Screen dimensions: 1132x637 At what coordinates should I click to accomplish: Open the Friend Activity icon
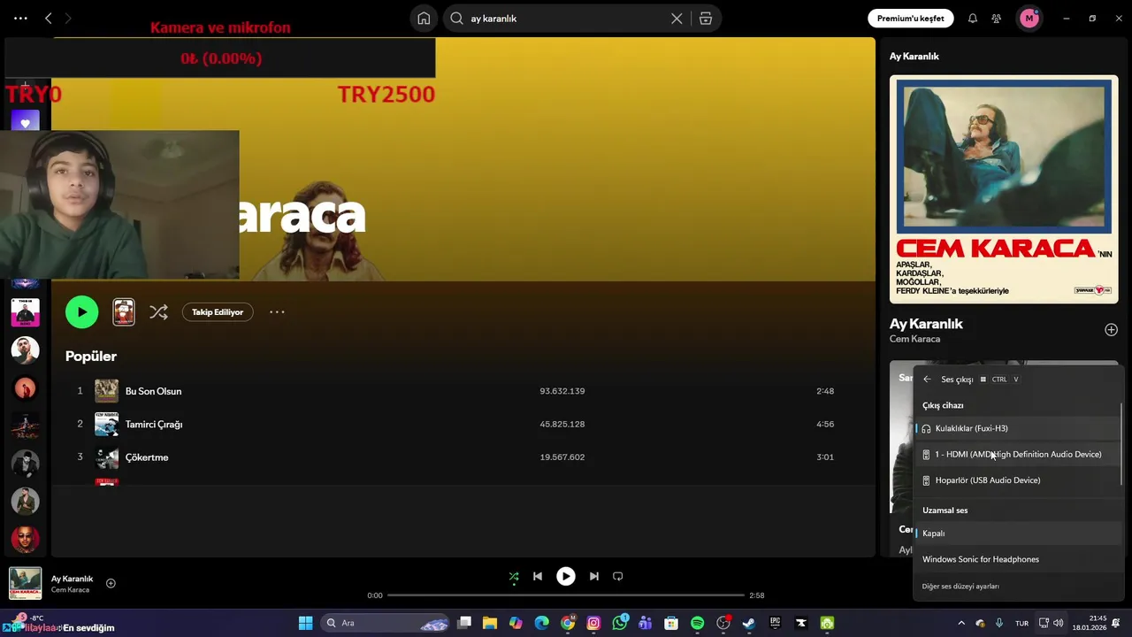(997, 18)
